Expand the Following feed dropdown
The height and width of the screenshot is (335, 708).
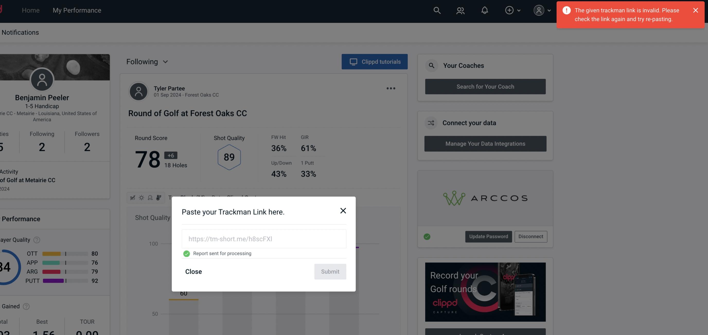click(x=147, y=61)
